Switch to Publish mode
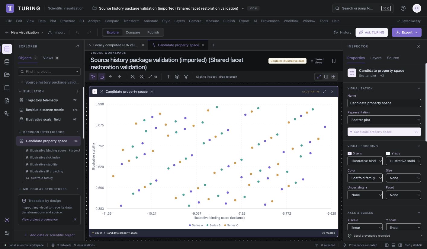Image resolution: width=427 pixels, height=249 pixels. pyautogui.click(x=153, y=33)
